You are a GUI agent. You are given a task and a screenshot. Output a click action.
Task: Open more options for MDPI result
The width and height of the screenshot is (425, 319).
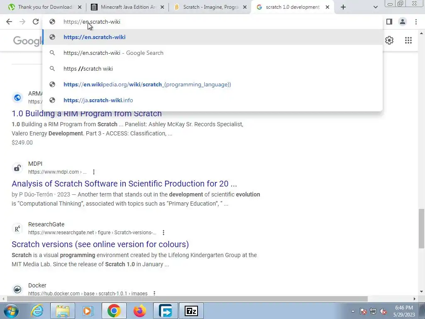click(94, 172)
